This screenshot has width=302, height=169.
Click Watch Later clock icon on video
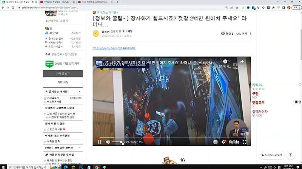[225, 62]
